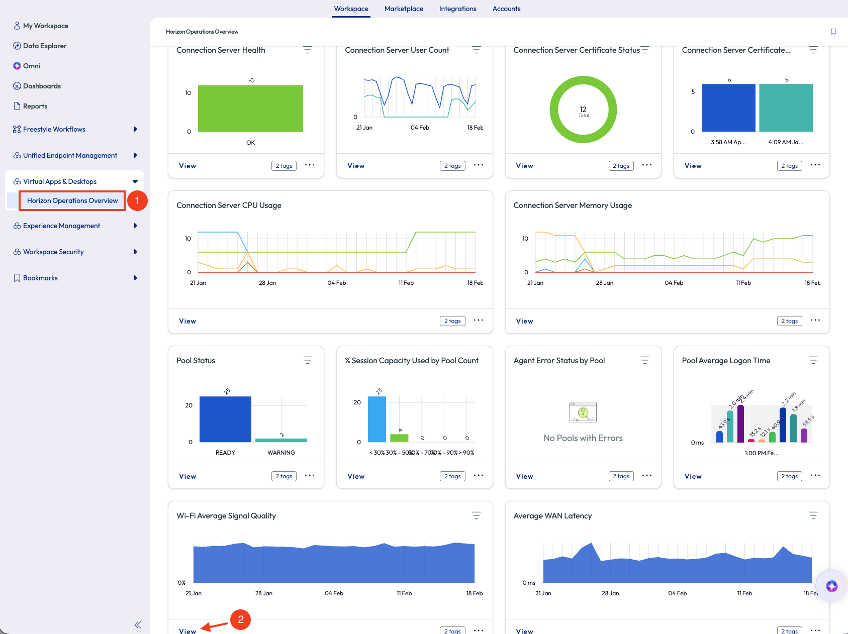Screen dimensions: 848x634
Task: Select Horizon Operations Overview in sidebar
Action: coord(72,200)
